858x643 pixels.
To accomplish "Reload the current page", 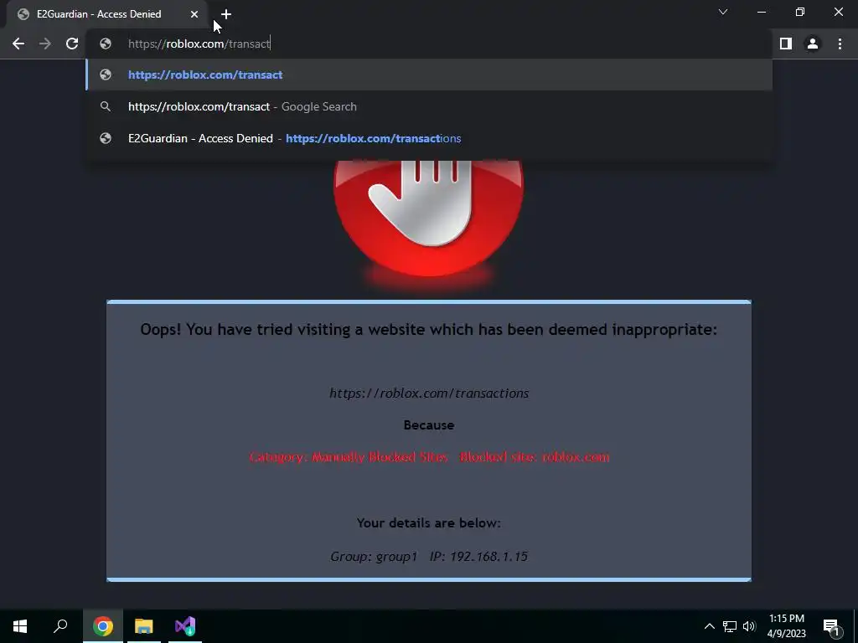I will point(72,44).
